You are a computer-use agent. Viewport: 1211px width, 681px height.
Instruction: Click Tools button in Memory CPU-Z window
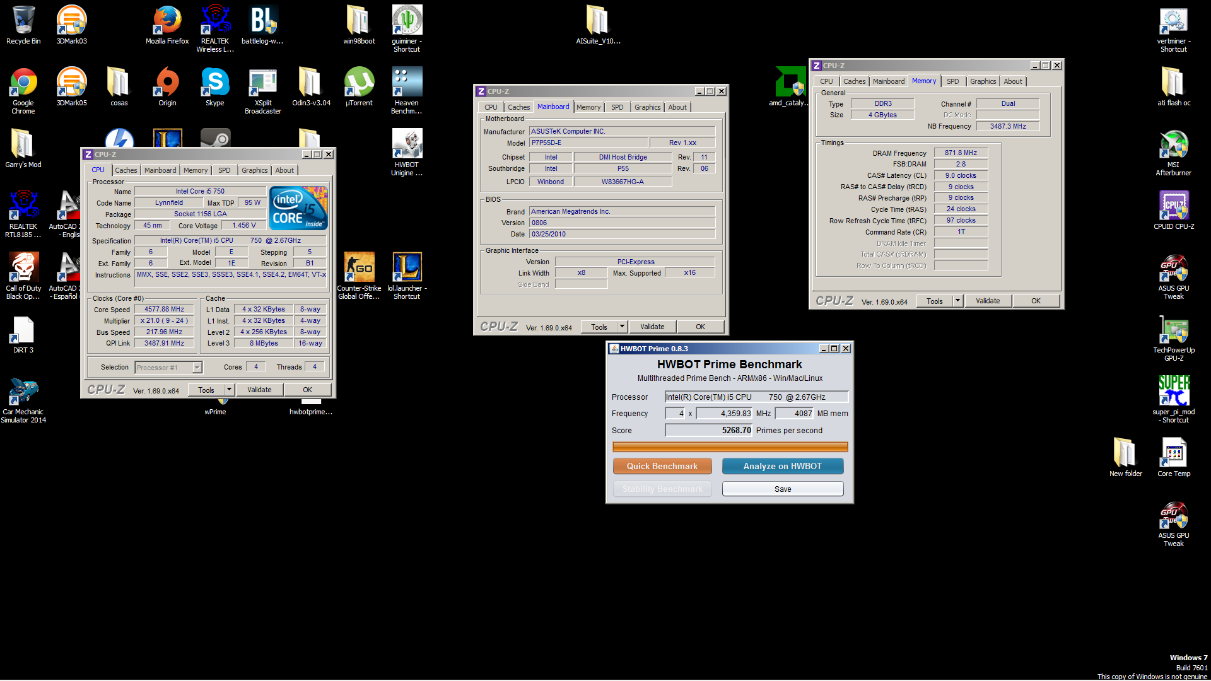coord(935,301)
